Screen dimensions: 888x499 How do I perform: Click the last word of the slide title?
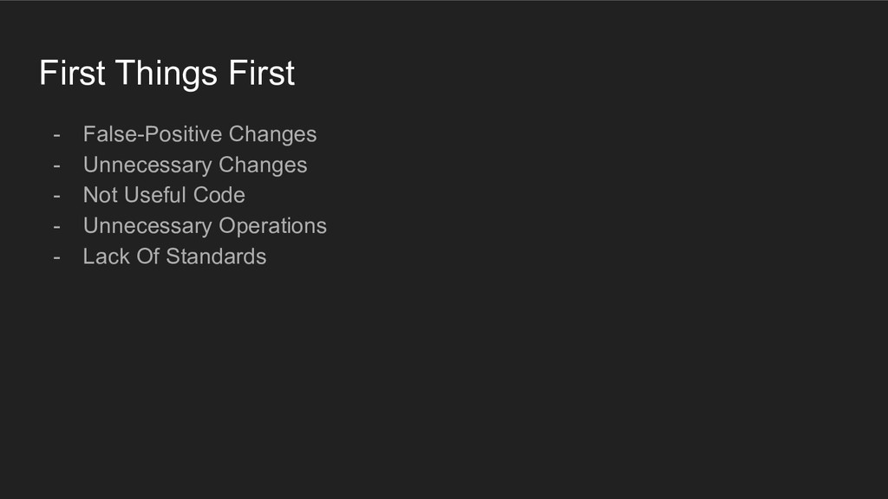262,74
